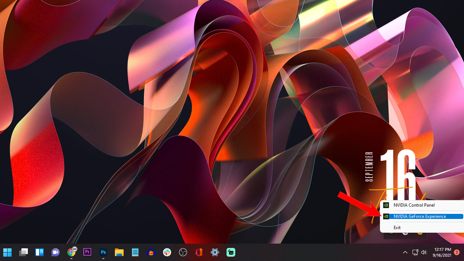Click the Task View taskbar icon
The width and height of the screenshot is (464, 261).
click(x=24, y=252)
